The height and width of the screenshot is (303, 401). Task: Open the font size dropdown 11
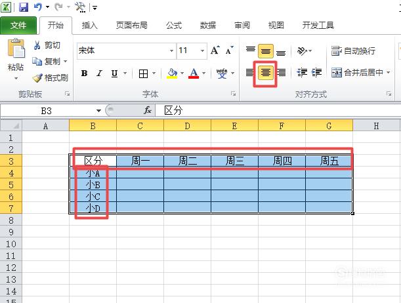coord(202,51)
